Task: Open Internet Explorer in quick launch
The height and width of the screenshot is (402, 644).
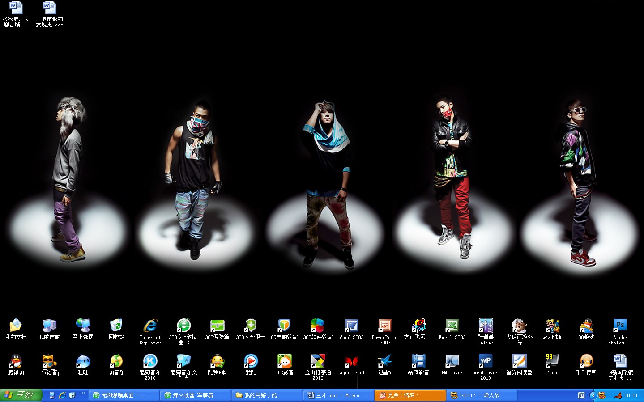Action: 62,395
